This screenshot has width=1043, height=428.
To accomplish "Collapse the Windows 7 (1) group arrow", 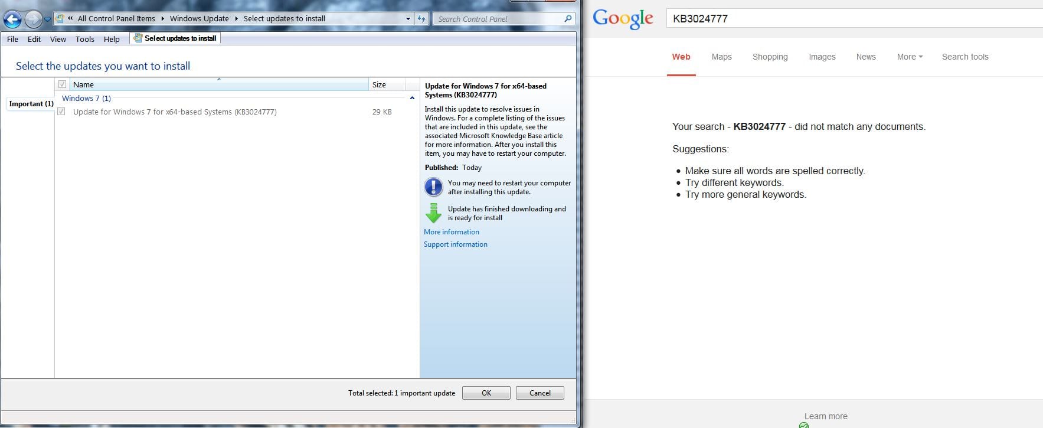I will 412,98.
